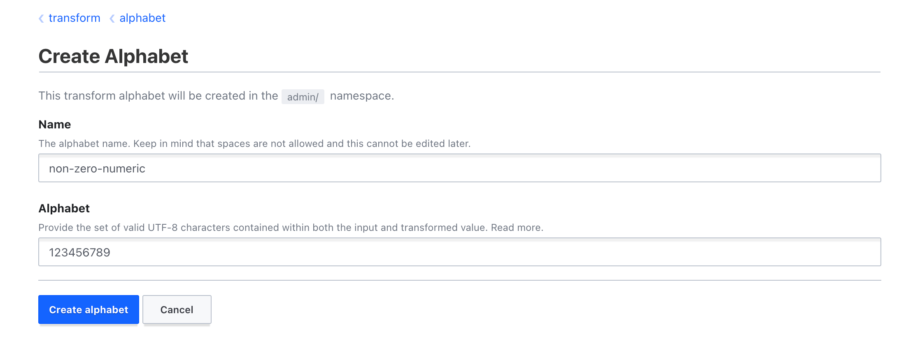Click the word "namespace." after the badge
The image size is (913, 349).
coord(362,96)
